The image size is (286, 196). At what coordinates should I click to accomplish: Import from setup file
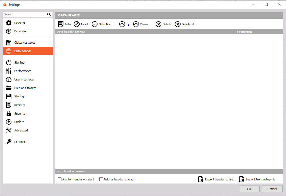[x=259, y=179]
